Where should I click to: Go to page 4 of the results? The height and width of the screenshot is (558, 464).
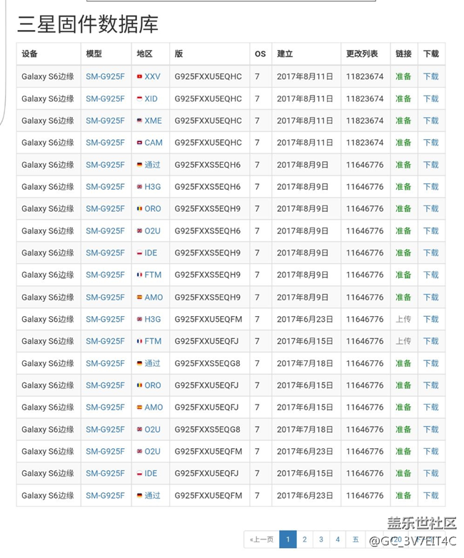338,539
